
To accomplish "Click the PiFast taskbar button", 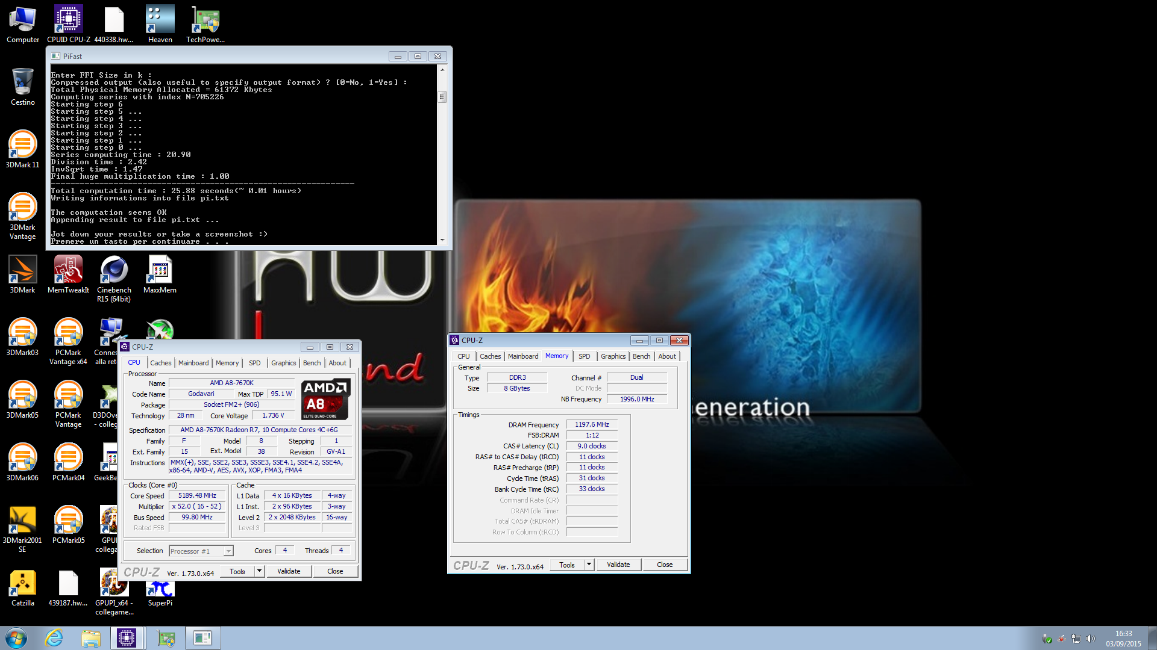I will 202,638.
